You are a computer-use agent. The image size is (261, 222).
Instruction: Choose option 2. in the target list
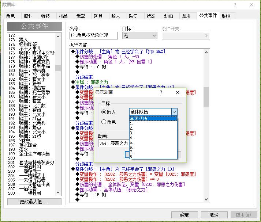[153, 128]
